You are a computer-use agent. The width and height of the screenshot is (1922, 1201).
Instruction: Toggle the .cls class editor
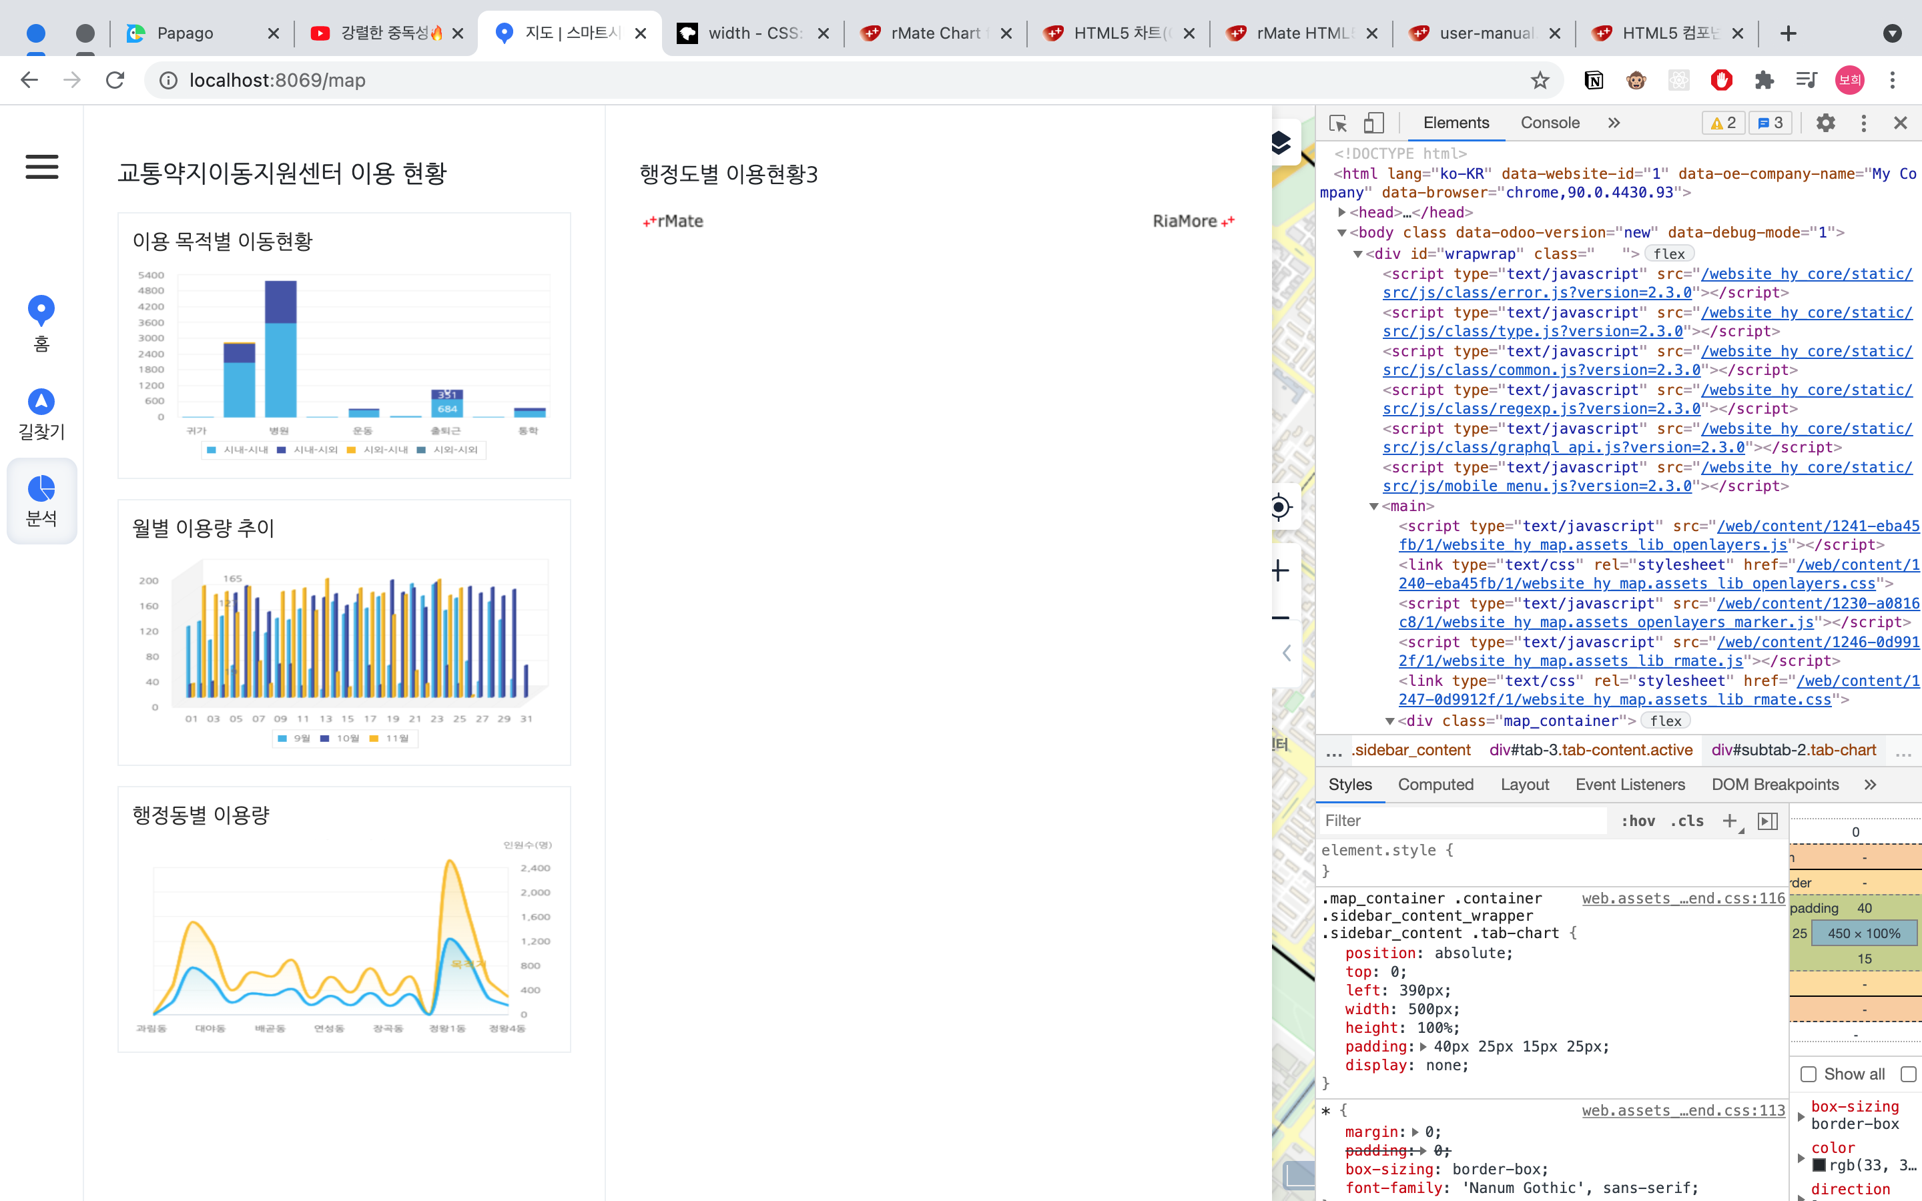point(1687,821)
